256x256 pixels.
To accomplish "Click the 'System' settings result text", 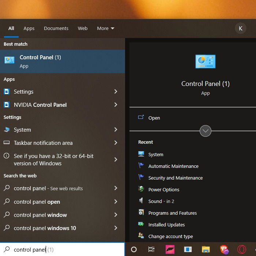I will click(22, 130).
